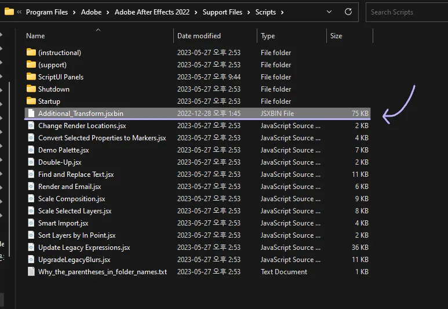Select Why_the_parentheses_in_folder_names.txt name
The image size is (448, 309).
103,272
